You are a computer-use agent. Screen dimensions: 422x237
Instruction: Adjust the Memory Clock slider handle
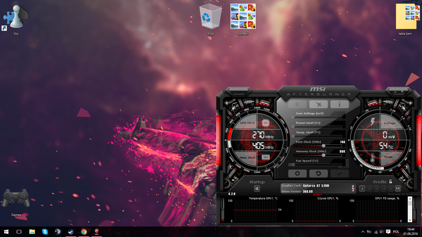[324, 155]
